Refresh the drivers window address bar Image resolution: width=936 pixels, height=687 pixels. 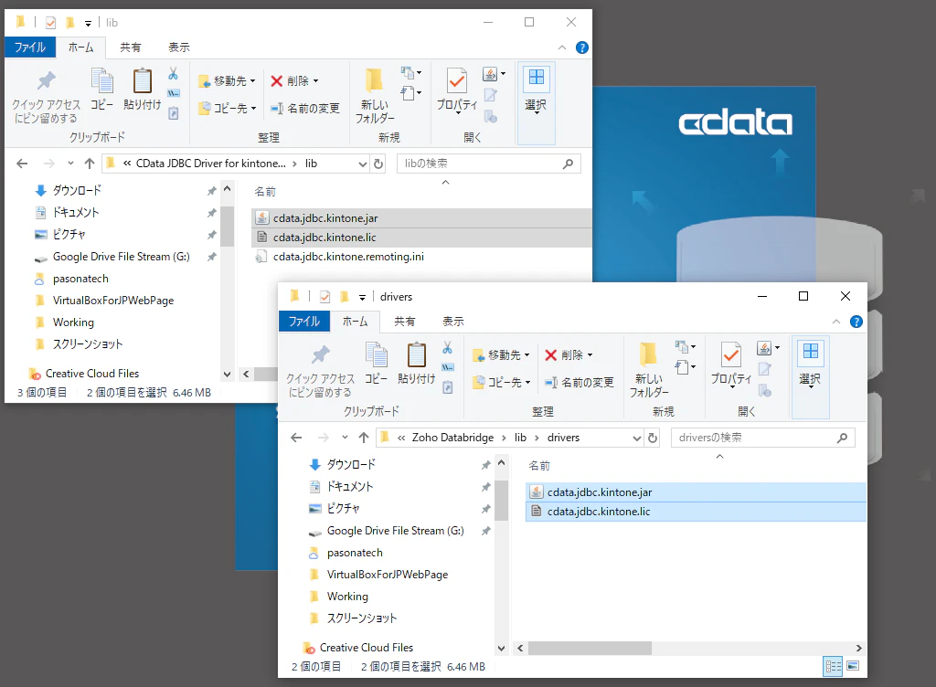click(x=653, y=438)
